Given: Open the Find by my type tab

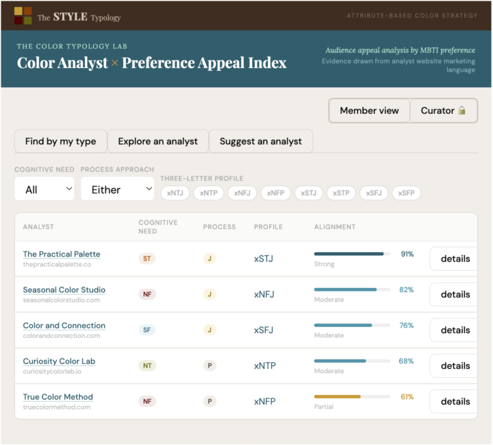Looking at the screenshot, I should click(61, 141).
